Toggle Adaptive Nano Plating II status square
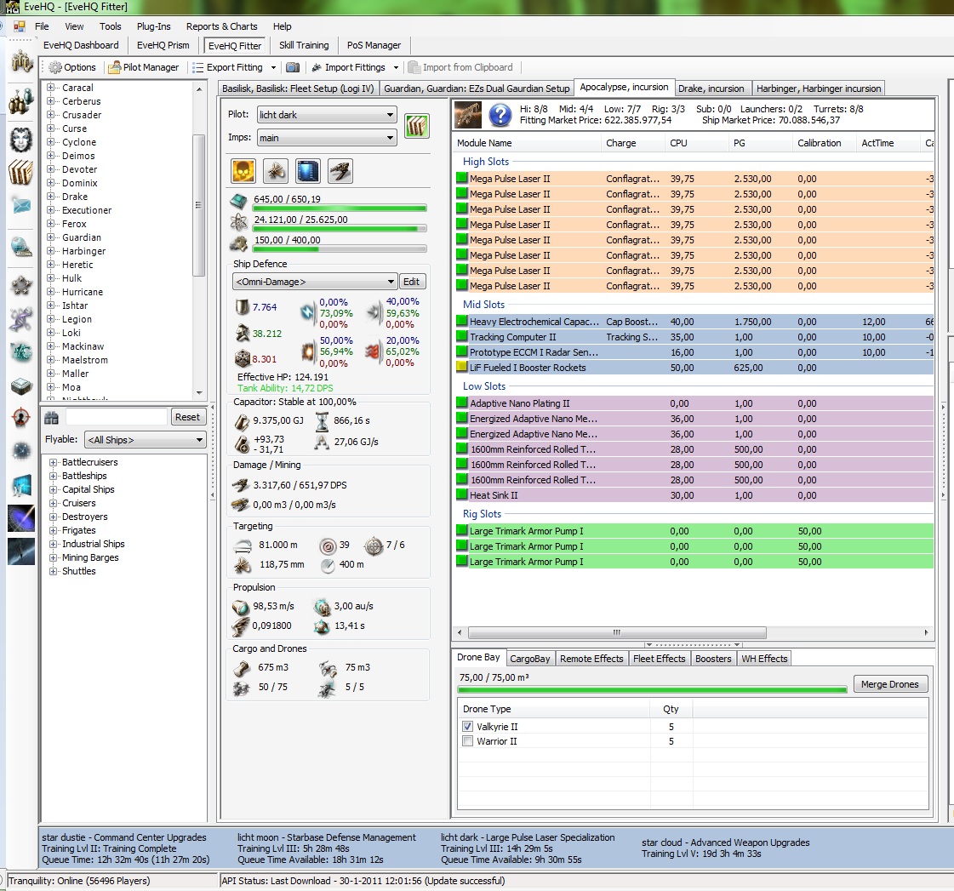This screenshot has height=891, width=954. pos(462,403)
